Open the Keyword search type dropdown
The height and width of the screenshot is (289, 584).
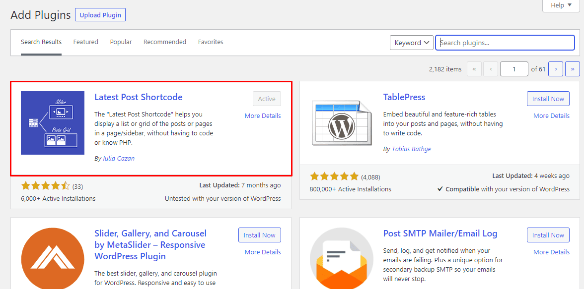coord(412,43)
